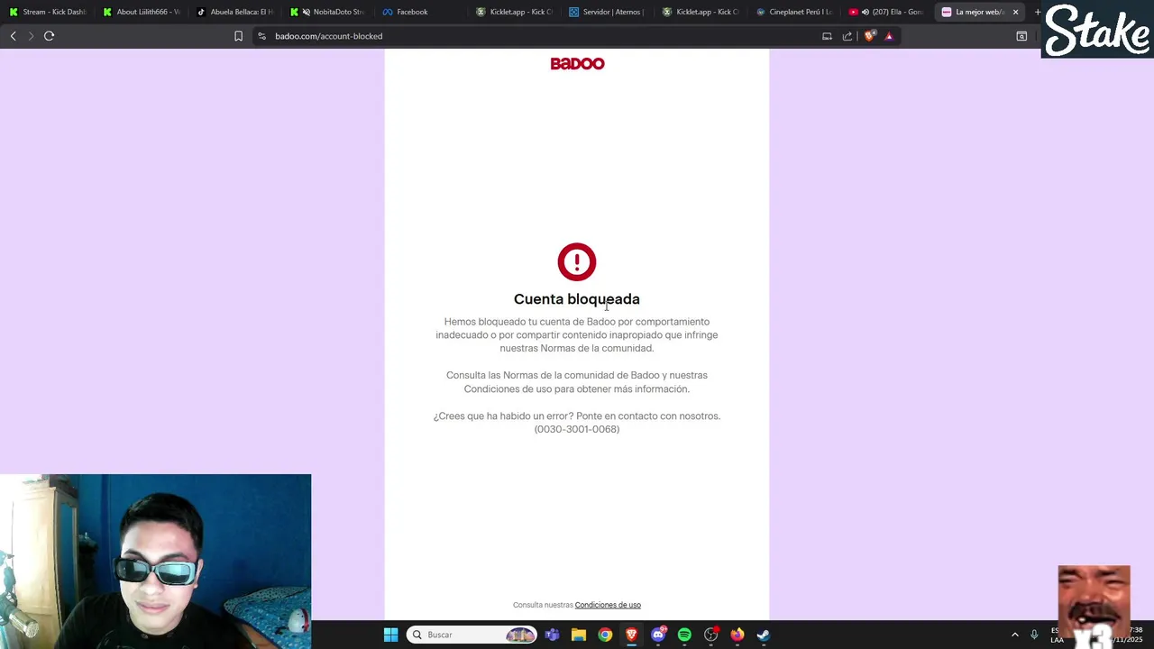Image resolution: width=1154 pixels, height=649 pixels.
Task: Open Brave Rewards triangle icon
Action: coord(889,36)
